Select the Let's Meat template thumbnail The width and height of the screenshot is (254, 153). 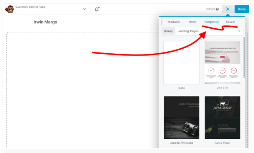click(222, 117)
